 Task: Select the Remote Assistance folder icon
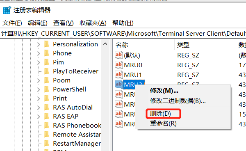tap(46, 134)
